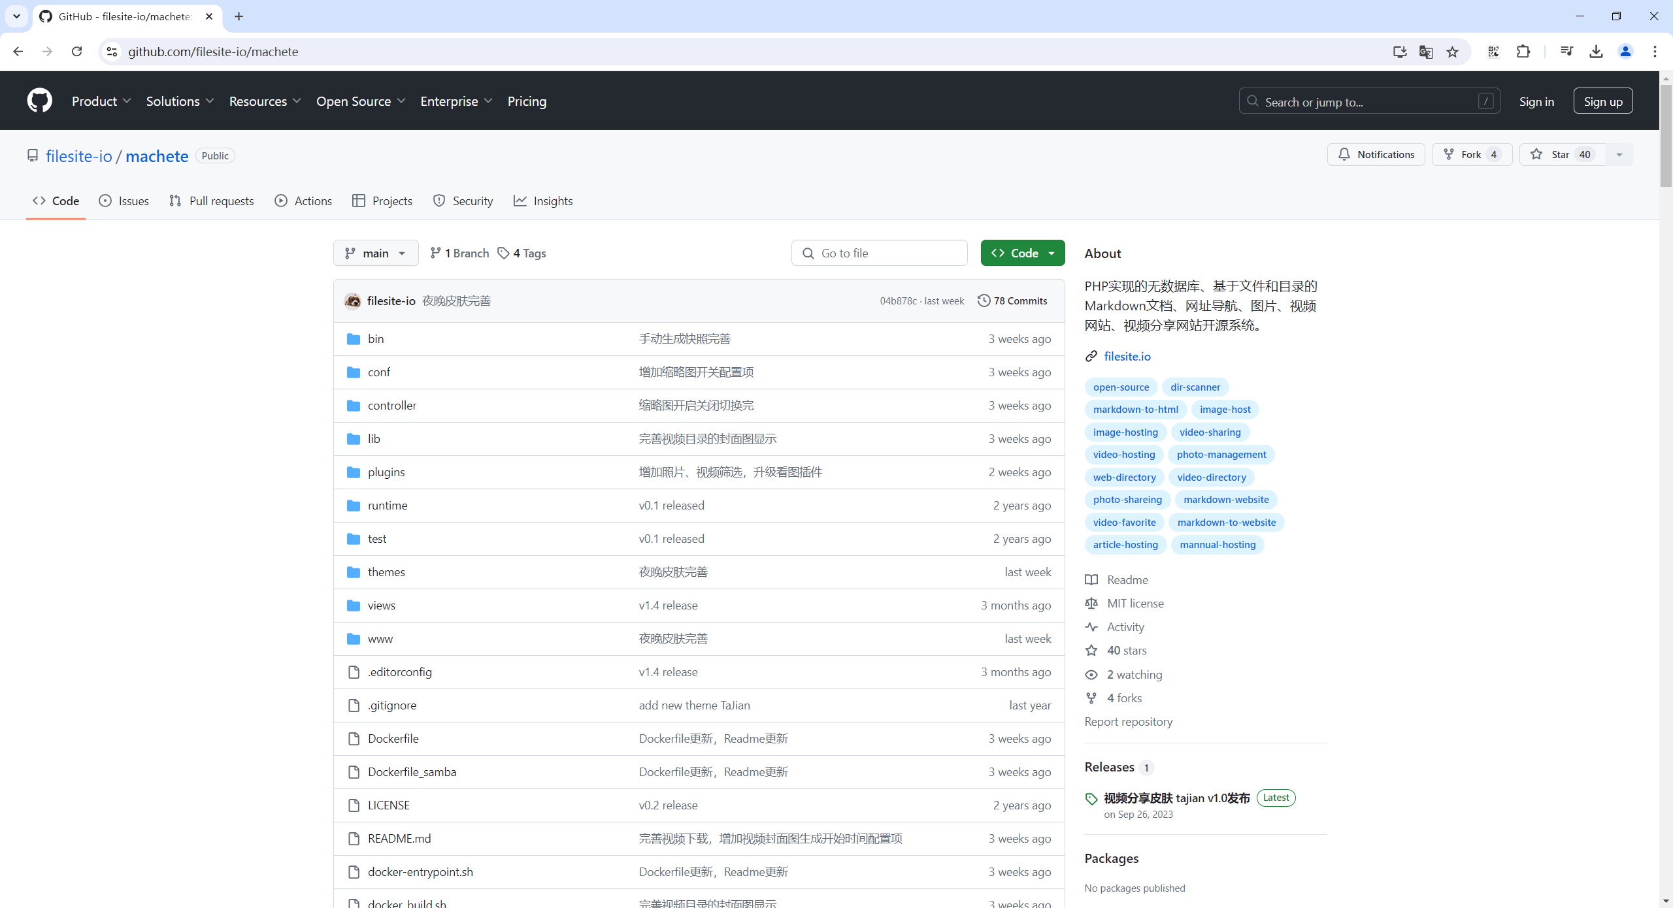Screen dimensions: 1673x908
Task: Star the machete repository
Action: tap(1562, 155)
